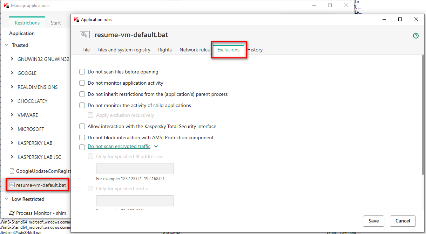Open the History tab
The height and width of the screenshot is (234, 426).
pos(255,50)
